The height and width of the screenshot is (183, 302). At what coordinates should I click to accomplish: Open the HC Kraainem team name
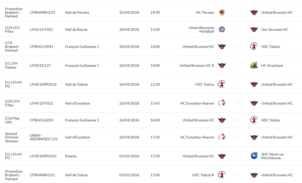click(272, 65)
